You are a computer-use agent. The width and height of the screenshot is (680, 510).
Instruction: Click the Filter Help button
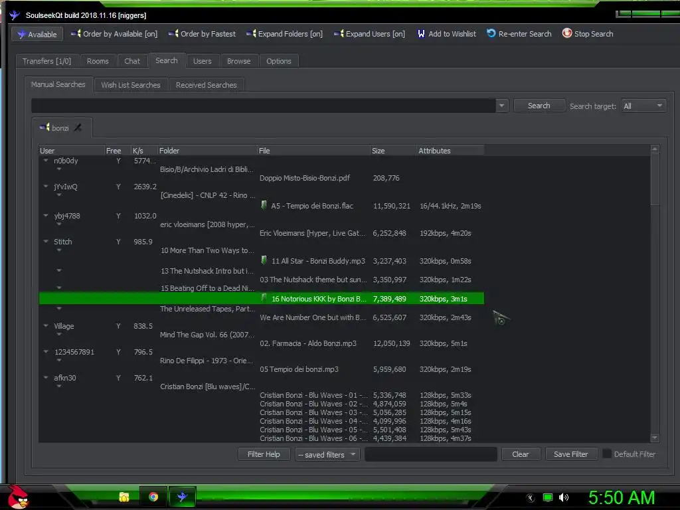264,454
